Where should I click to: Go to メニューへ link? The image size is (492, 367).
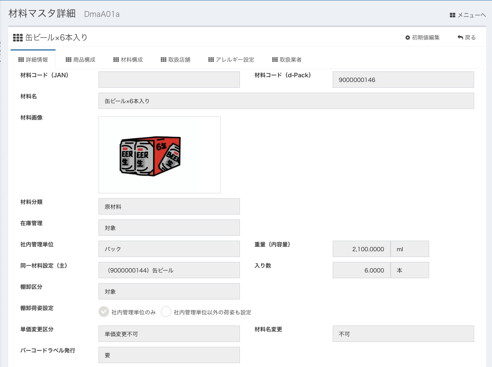[x=471, y=15]
